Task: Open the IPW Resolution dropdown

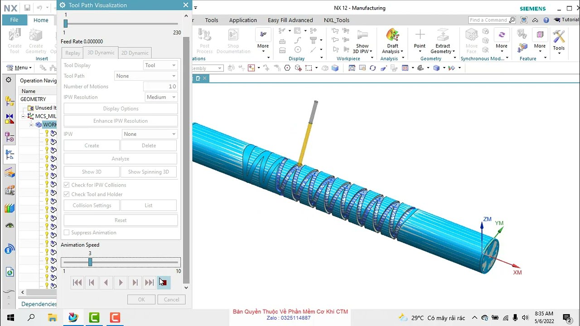Action: [161, 97]
